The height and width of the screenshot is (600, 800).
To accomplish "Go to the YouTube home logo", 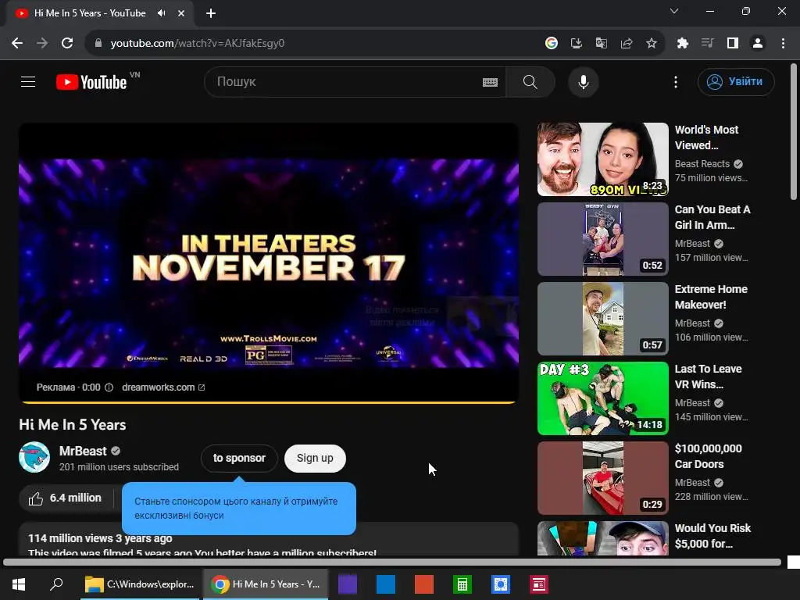I will [x=92, y=82].
